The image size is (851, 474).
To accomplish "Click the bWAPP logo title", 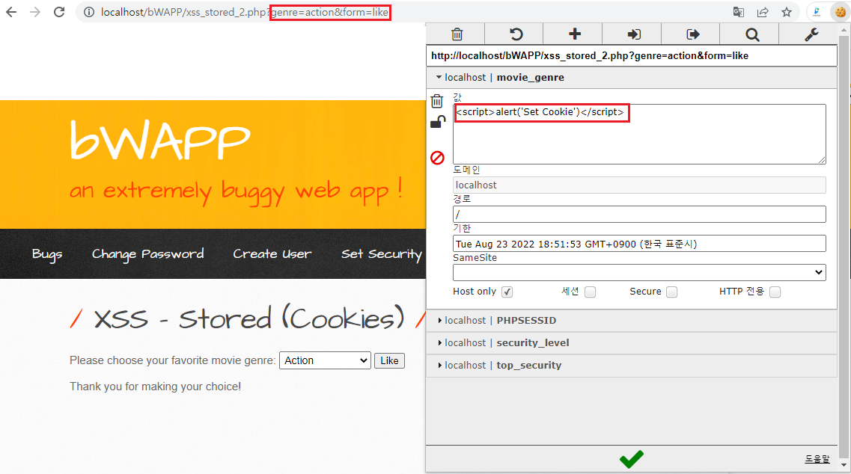I will (x=160, y=141).
